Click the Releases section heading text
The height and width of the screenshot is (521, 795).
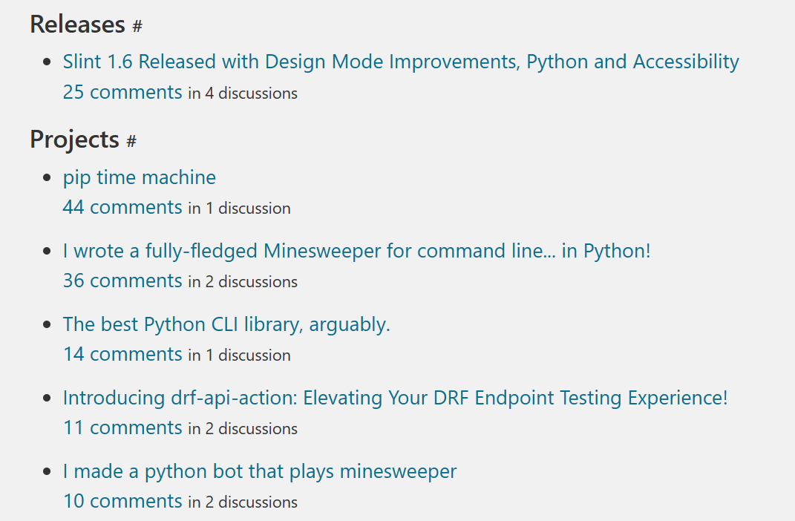tap(77, 24)
